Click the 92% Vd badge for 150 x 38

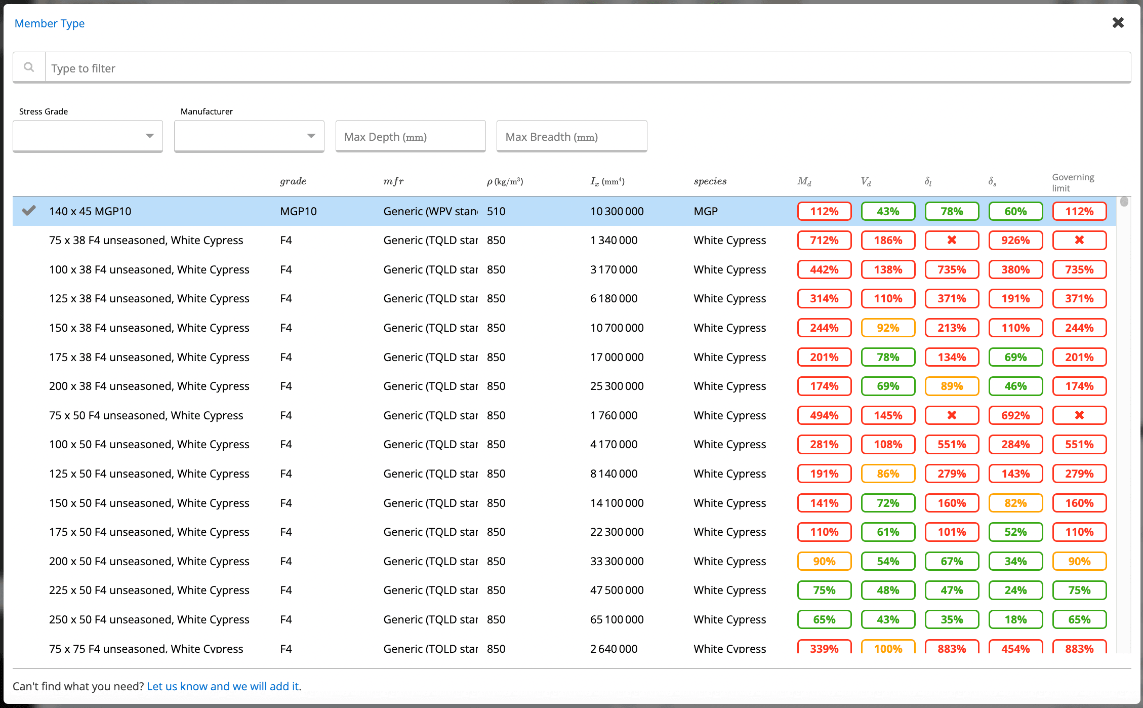[x=888, y=328]
